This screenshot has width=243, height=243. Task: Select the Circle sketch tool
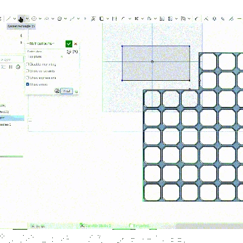34,19
